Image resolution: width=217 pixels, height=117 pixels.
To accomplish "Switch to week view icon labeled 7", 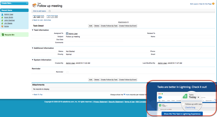I will click(52, 17).
